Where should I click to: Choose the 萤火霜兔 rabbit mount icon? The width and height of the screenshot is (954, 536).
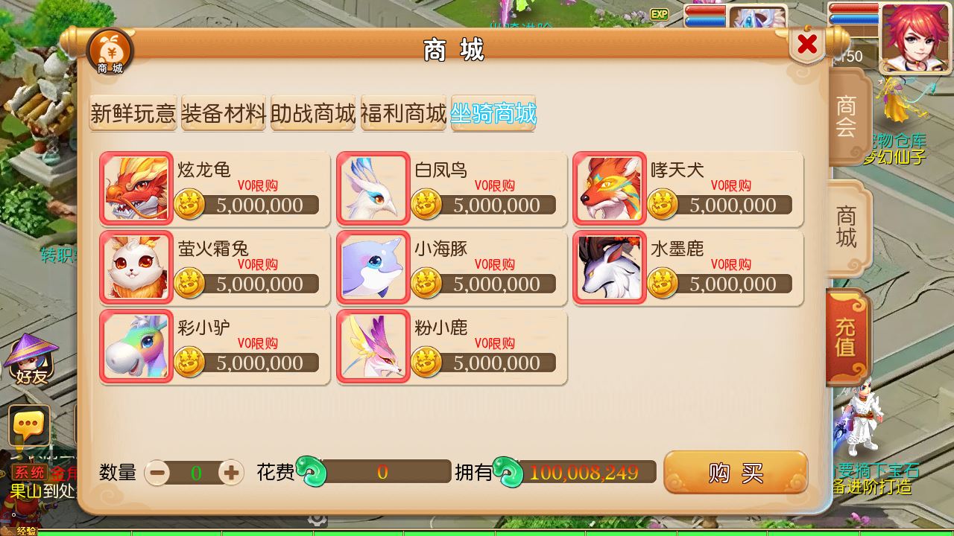[136, 267]
